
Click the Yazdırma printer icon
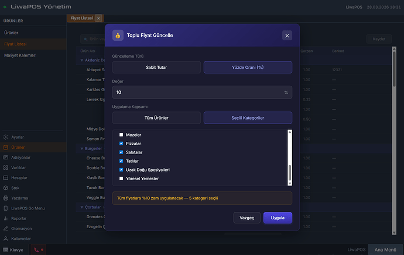click(x=6, y=198)
